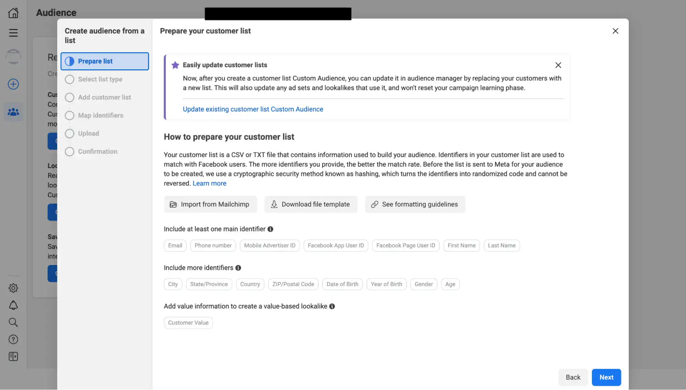
Task: Click the notifications bell icon
Action: (13, 305)
